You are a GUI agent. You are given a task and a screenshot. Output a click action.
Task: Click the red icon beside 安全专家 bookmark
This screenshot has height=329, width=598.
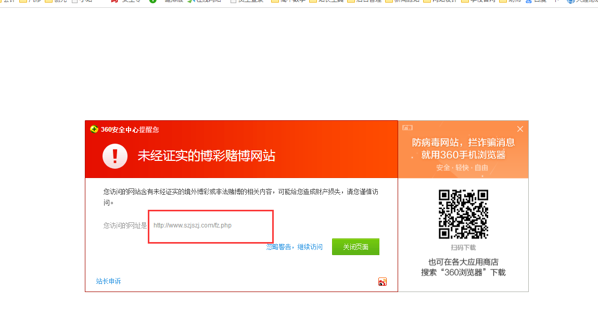113,2
